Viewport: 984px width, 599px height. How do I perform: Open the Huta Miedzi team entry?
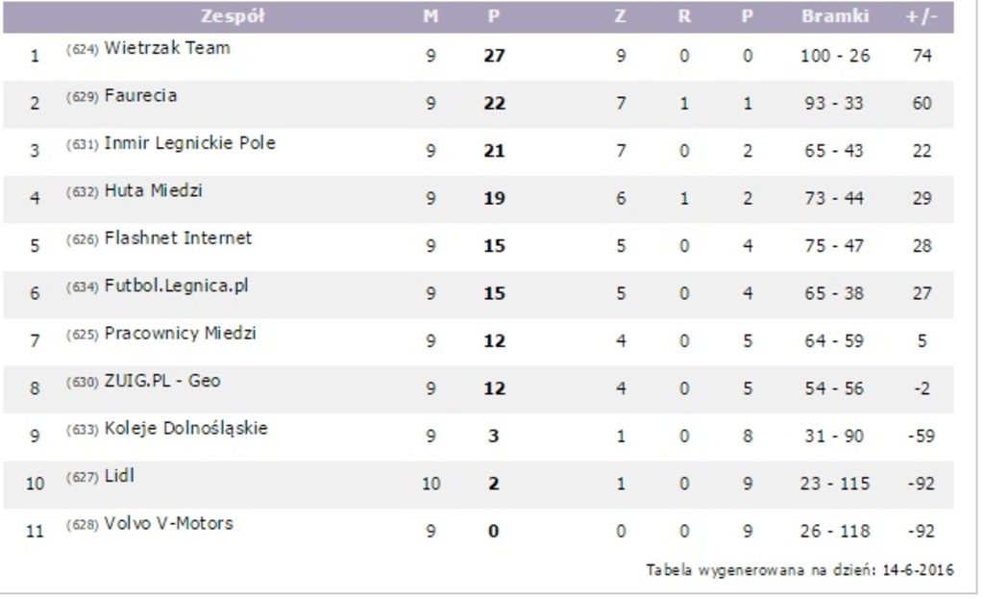click(x=153, y=190)
